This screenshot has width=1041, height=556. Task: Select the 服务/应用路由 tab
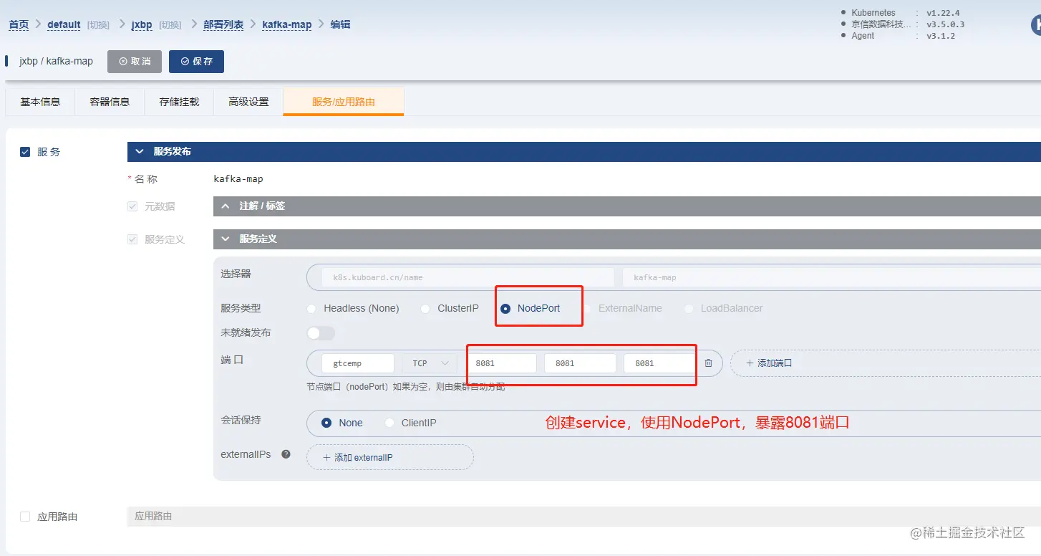[x=344, y=102]
